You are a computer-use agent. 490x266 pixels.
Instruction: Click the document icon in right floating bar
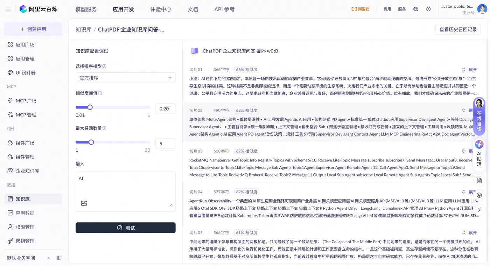pyautogui.click(x=479, y=180)
